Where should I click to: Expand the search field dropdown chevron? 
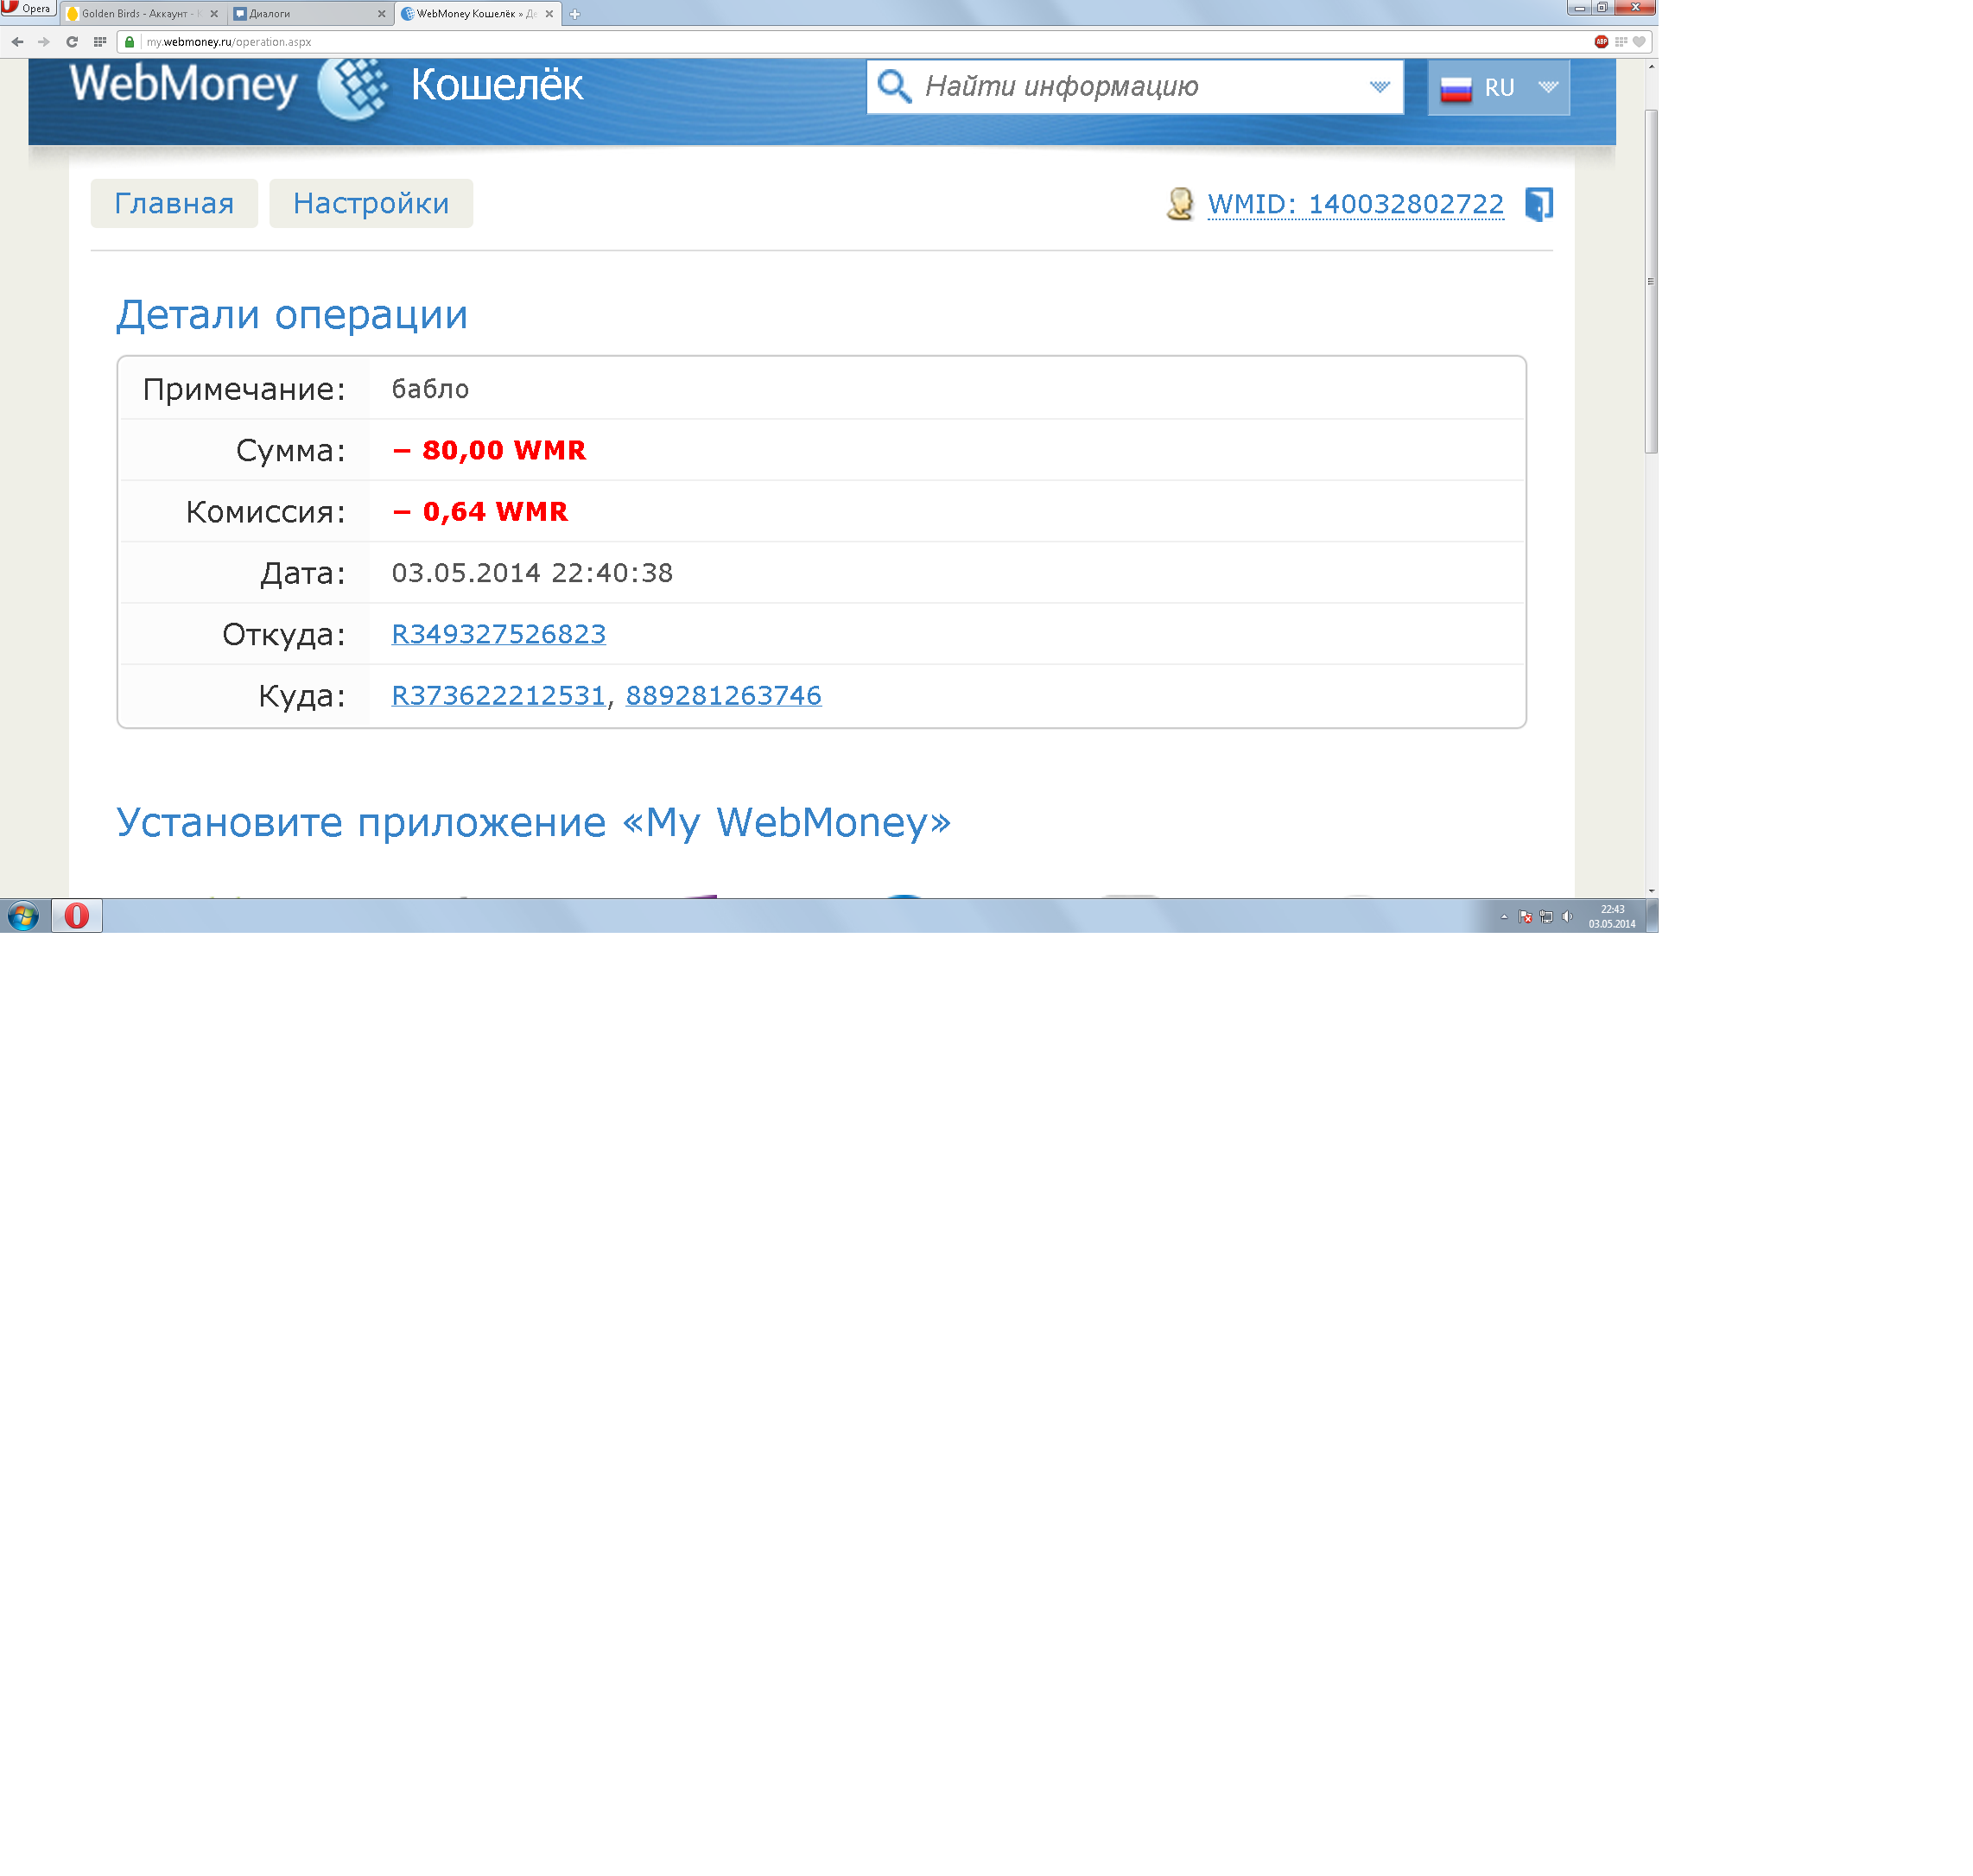1379,87
